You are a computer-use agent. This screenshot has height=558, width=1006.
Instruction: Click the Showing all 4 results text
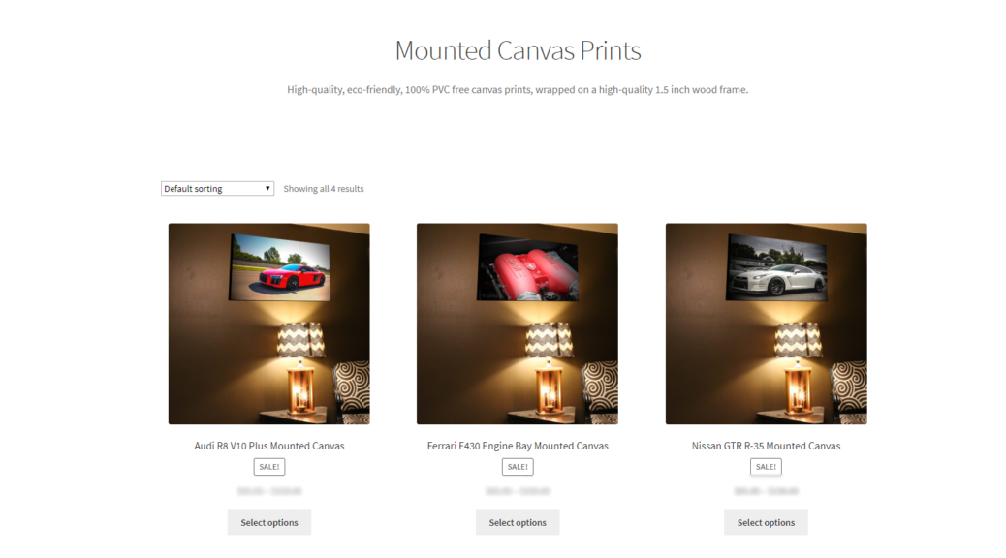pyautogui.click(x=324, y=189)
